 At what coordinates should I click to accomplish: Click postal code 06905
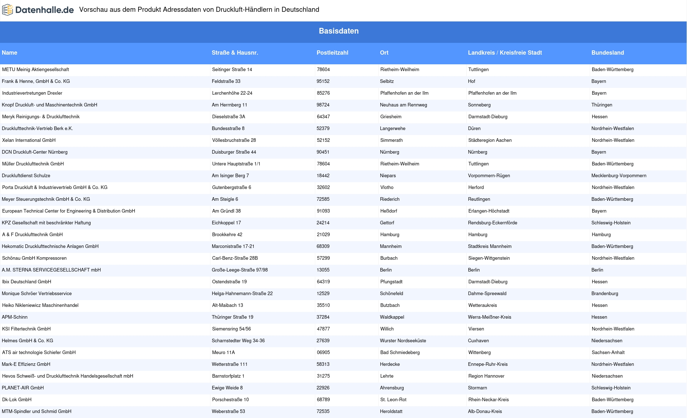(323, 353)
